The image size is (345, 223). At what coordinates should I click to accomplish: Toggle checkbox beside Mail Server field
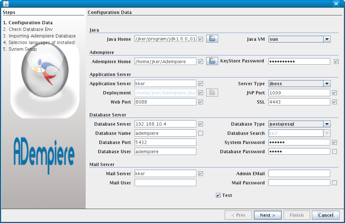click(x=201, y=173)
